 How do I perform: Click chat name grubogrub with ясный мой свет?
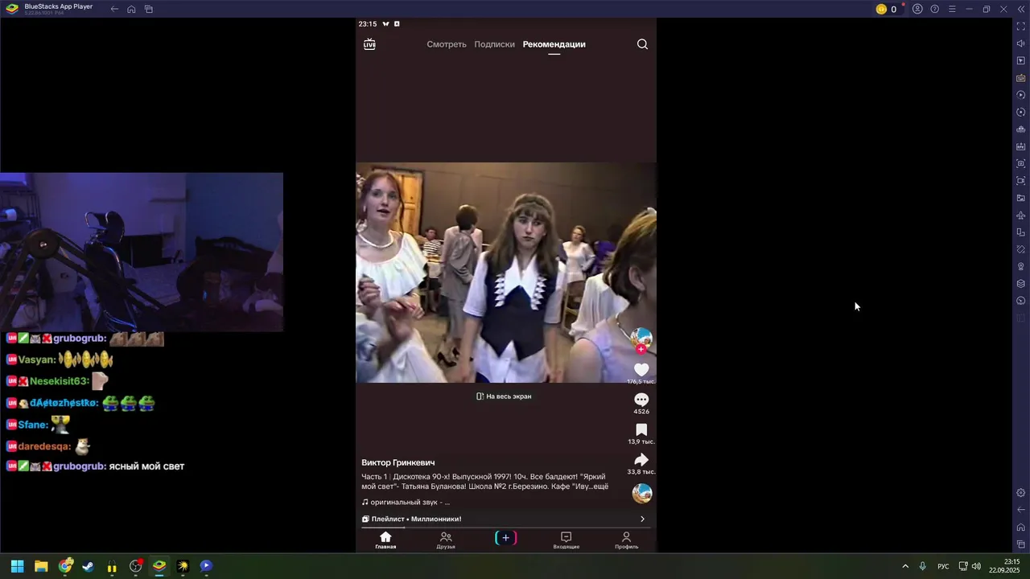coord(80,466)
